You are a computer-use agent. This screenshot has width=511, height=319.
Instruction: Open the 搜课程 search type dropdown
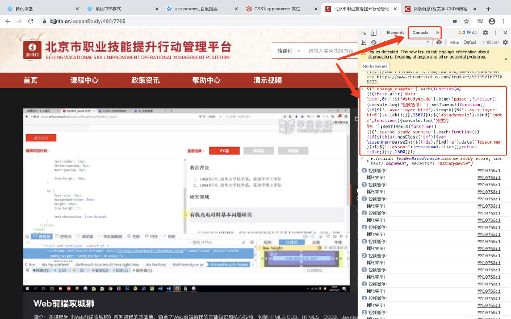tap(288, 51)
